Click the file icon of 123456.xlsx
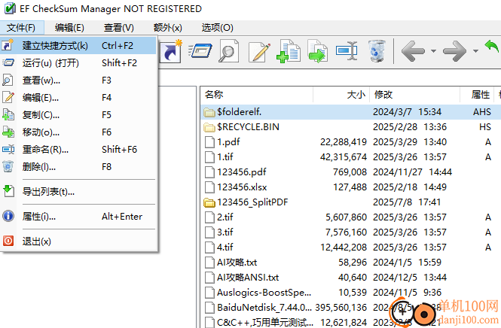The height and width of the screenshot is (328, 501). point(209,187)
